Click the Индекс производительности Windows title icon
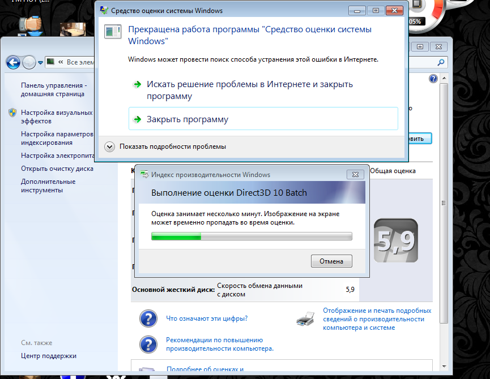The width and height of the screenshot is (490, 379). (144, 174)
